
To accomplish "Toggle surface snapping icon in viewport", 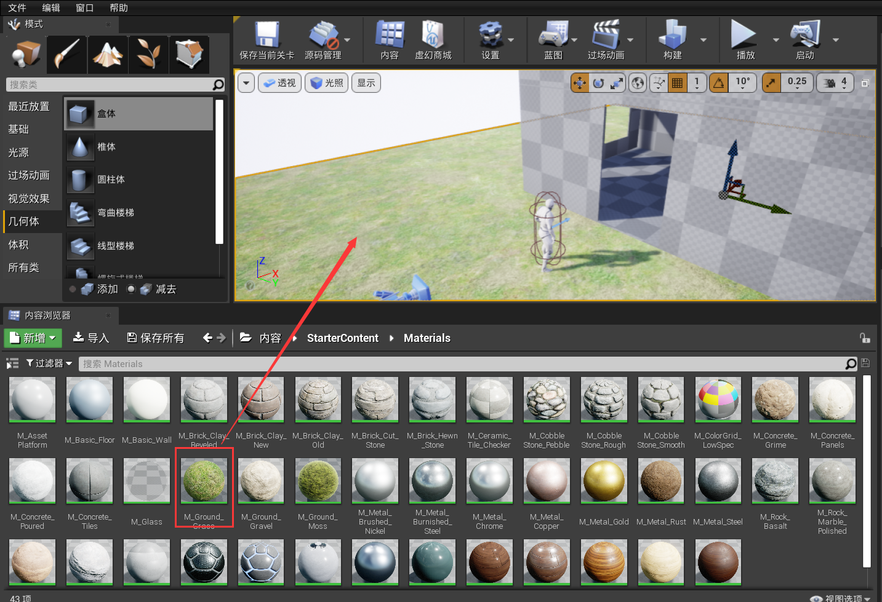I will click(x=659, y=82).
